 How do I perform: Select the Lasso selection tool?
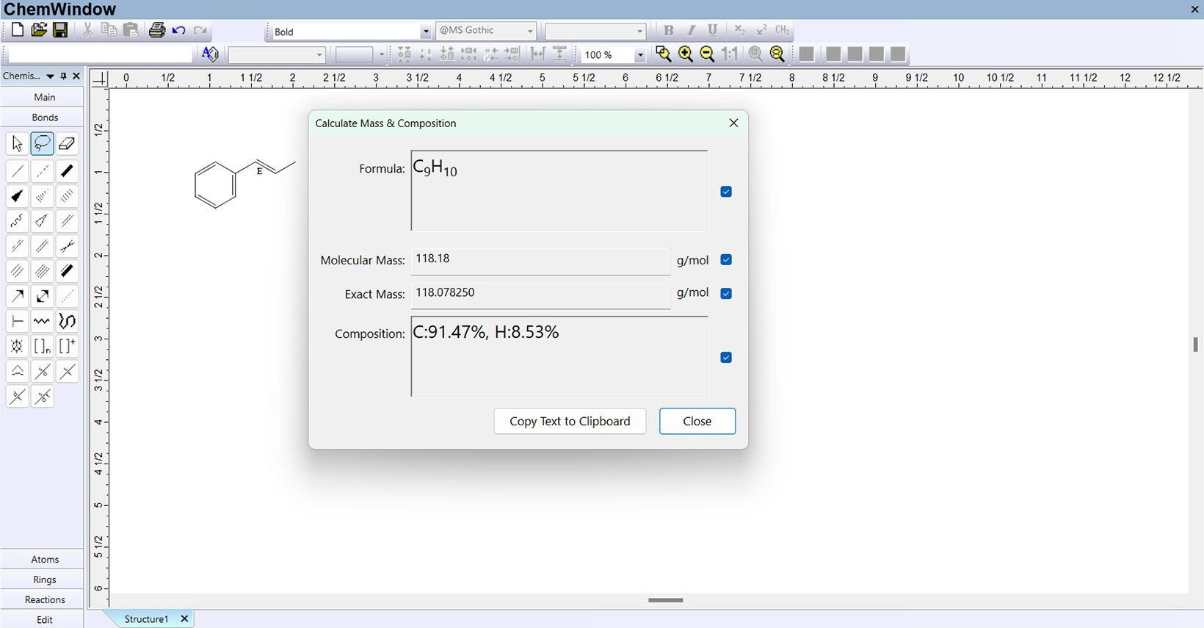click(x=42, y=143)
